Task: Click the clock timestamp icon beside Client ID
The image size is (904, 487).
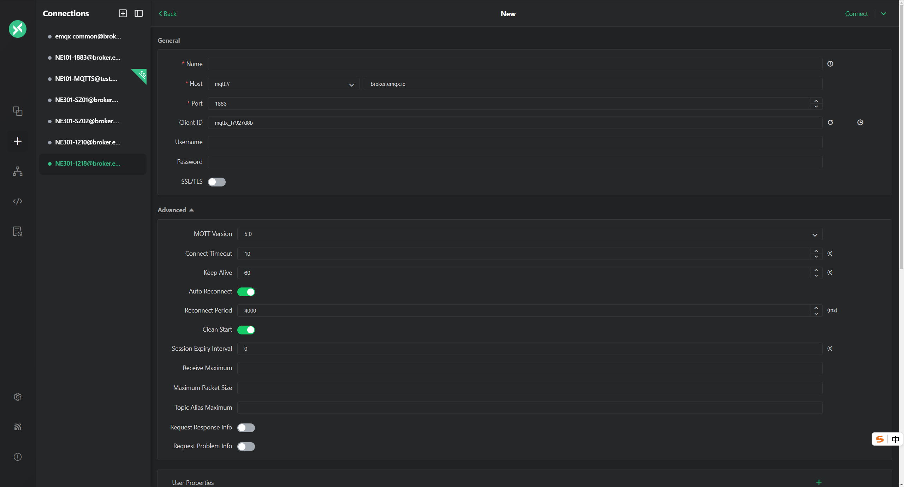Action: (860, 123)
